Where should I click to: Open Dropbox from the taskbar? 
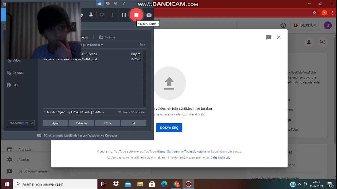pos(116,184)
